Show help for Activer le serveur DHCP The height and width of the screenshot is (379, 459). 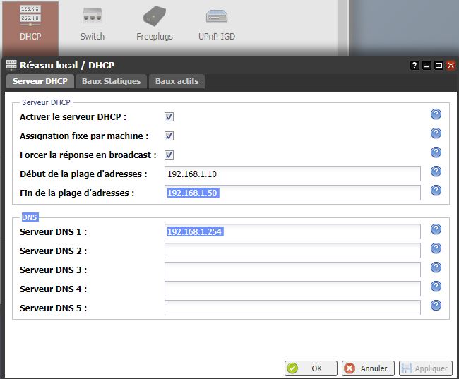(436, 114)
